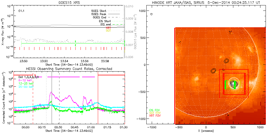The image size is (271, 135).
Task: Click the GOES Peak legend entry
Action: click(x=99, y=14)
